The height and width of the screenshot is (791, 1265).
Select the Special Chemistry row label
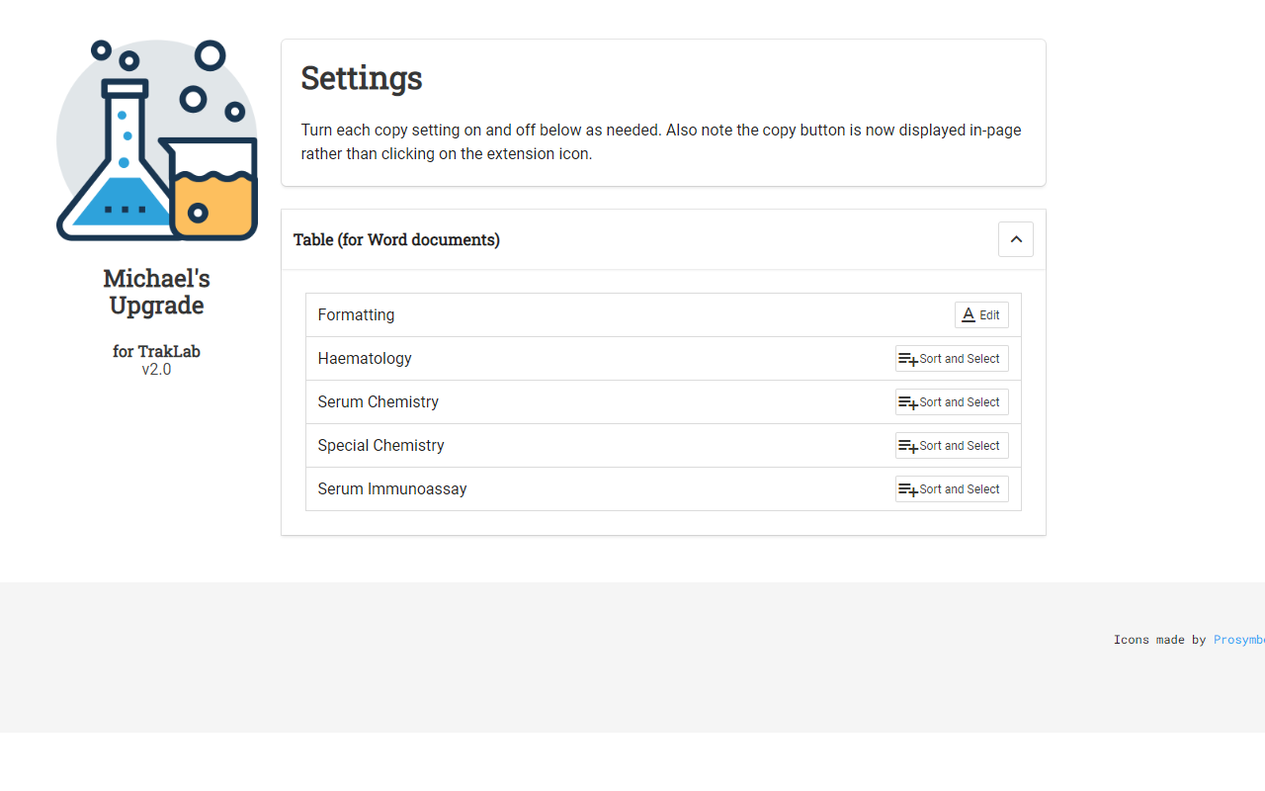(380, 446)
